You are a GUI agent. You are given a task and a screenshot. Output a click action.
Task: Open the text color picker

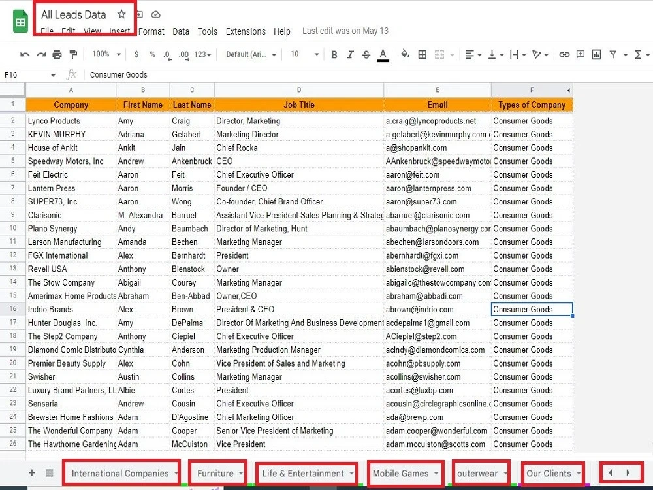[x=383, y=55]
